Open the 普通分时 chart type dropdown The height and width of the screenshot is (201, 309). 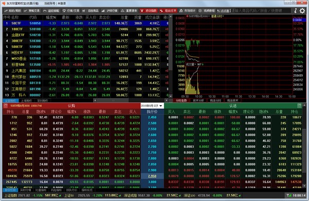[x=217, y=16]
